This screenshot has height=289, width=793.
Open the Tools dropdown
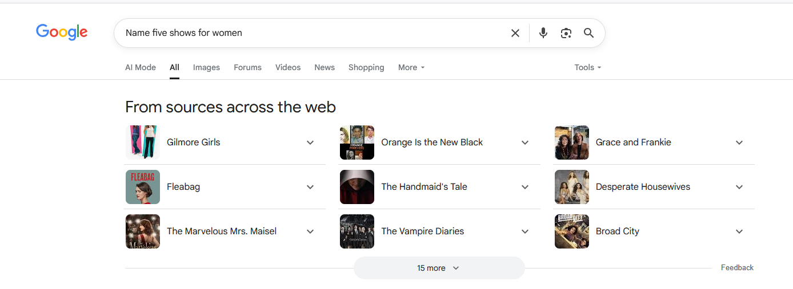click(588, 67)
